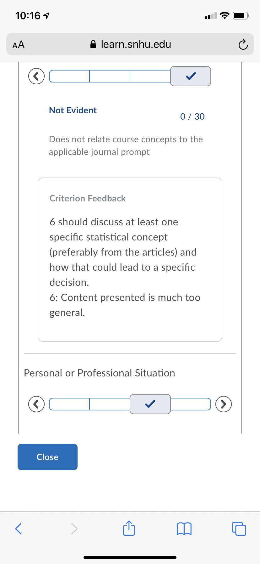
Task: Select checked Not Evident level in top rubric
Action: pos(191,76)
